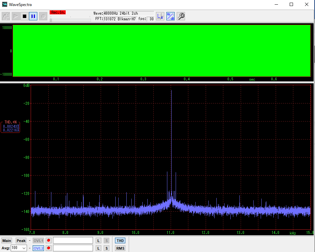Close the WaveSpectra window

pos(307,4)
